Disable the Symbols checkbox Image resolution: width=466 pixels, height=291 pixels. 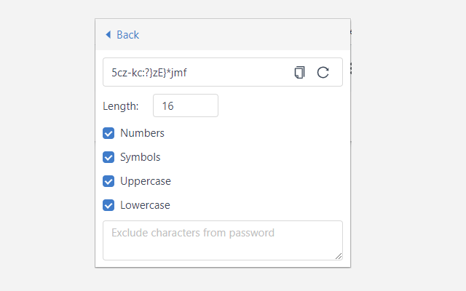108,157
